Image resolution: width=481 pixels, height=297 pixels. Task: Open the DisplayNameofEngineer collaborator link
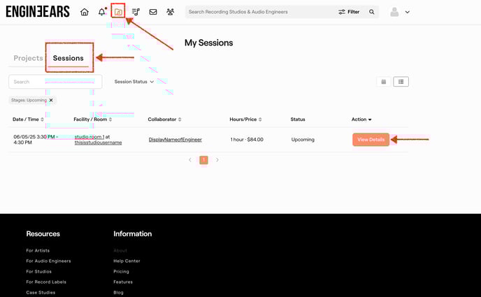point(175,140)
